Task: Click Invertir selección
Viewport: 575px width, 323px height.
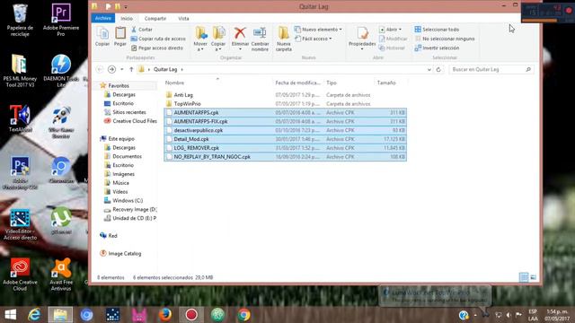Action: [x=437, y=48]
